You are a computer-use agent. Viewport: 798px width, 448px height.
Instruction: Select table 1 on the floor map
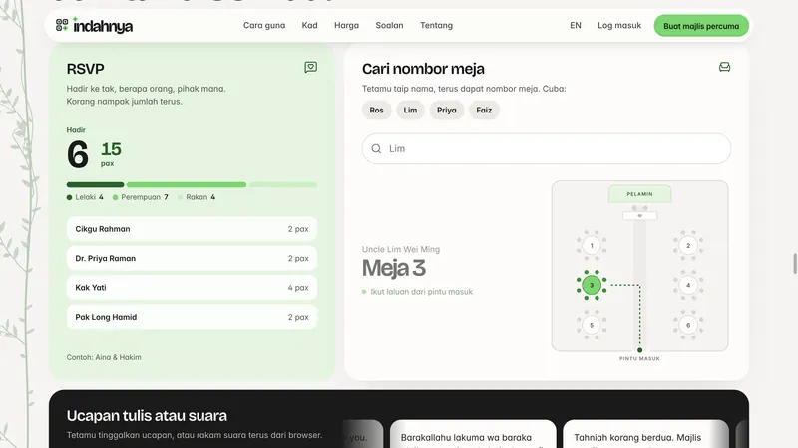point(592,245)
